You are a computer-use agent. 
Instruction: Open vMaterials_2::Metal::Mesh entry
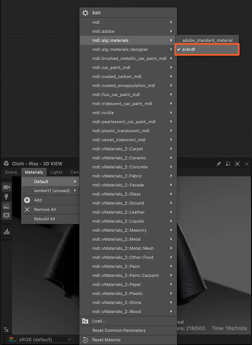[x=128, y=248]
